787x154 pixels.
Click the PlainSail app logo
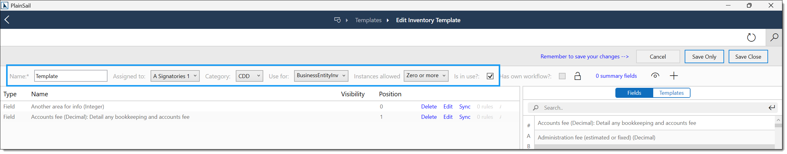pos(5,5)
